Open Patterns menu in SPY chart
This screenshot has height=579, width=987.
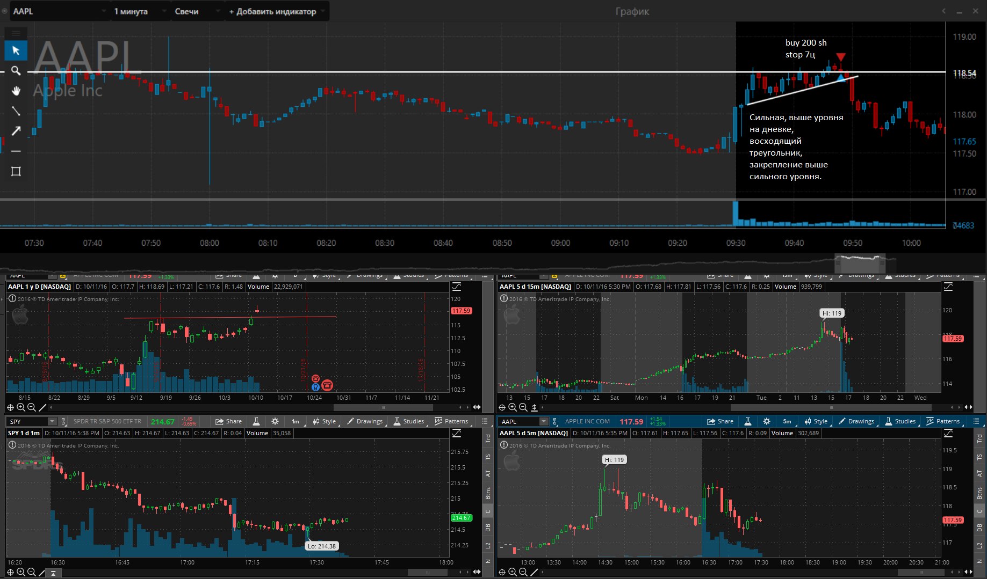tap(451, 421)
